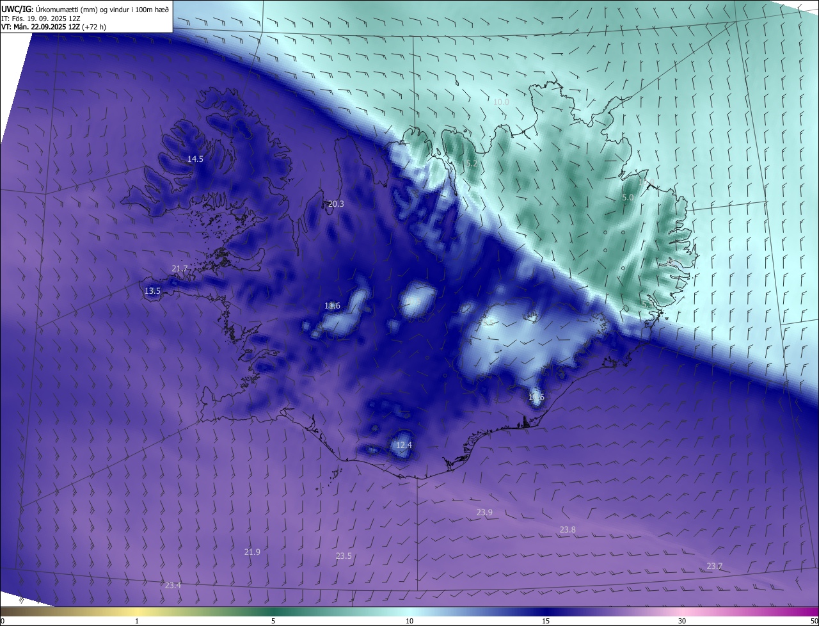Select the 10.6 value label

coord(536,397)
